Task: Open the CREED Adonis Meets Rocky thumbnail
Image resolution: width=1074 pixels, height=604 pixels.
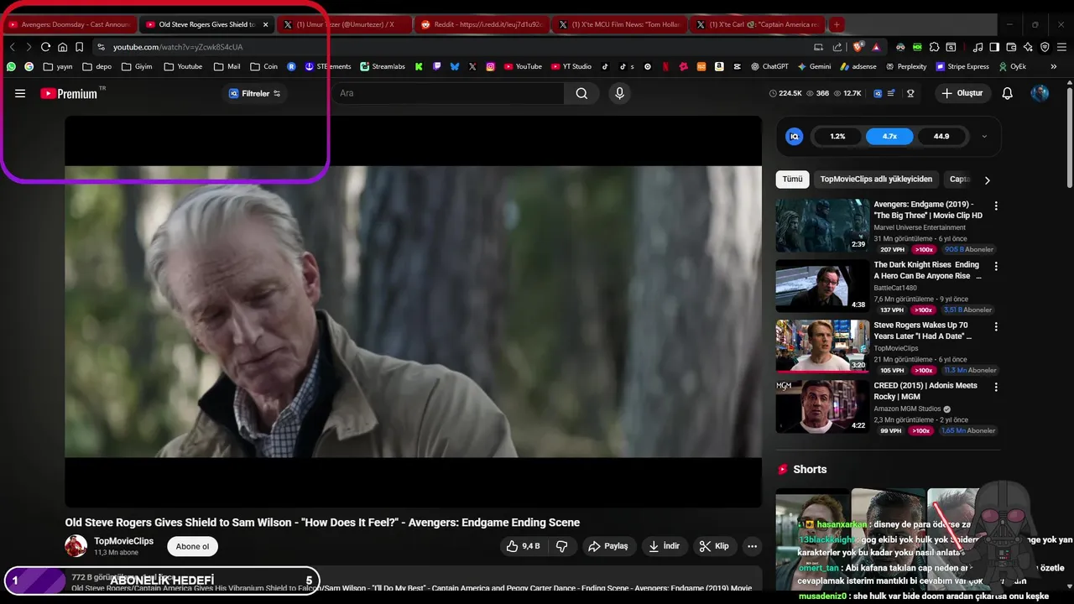Action: click(x=822, y=407)
